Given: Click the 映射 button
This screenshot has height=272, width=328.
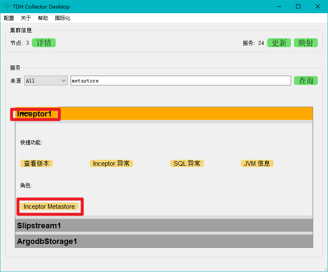Looking at the screenshot, I should [306, 43].
